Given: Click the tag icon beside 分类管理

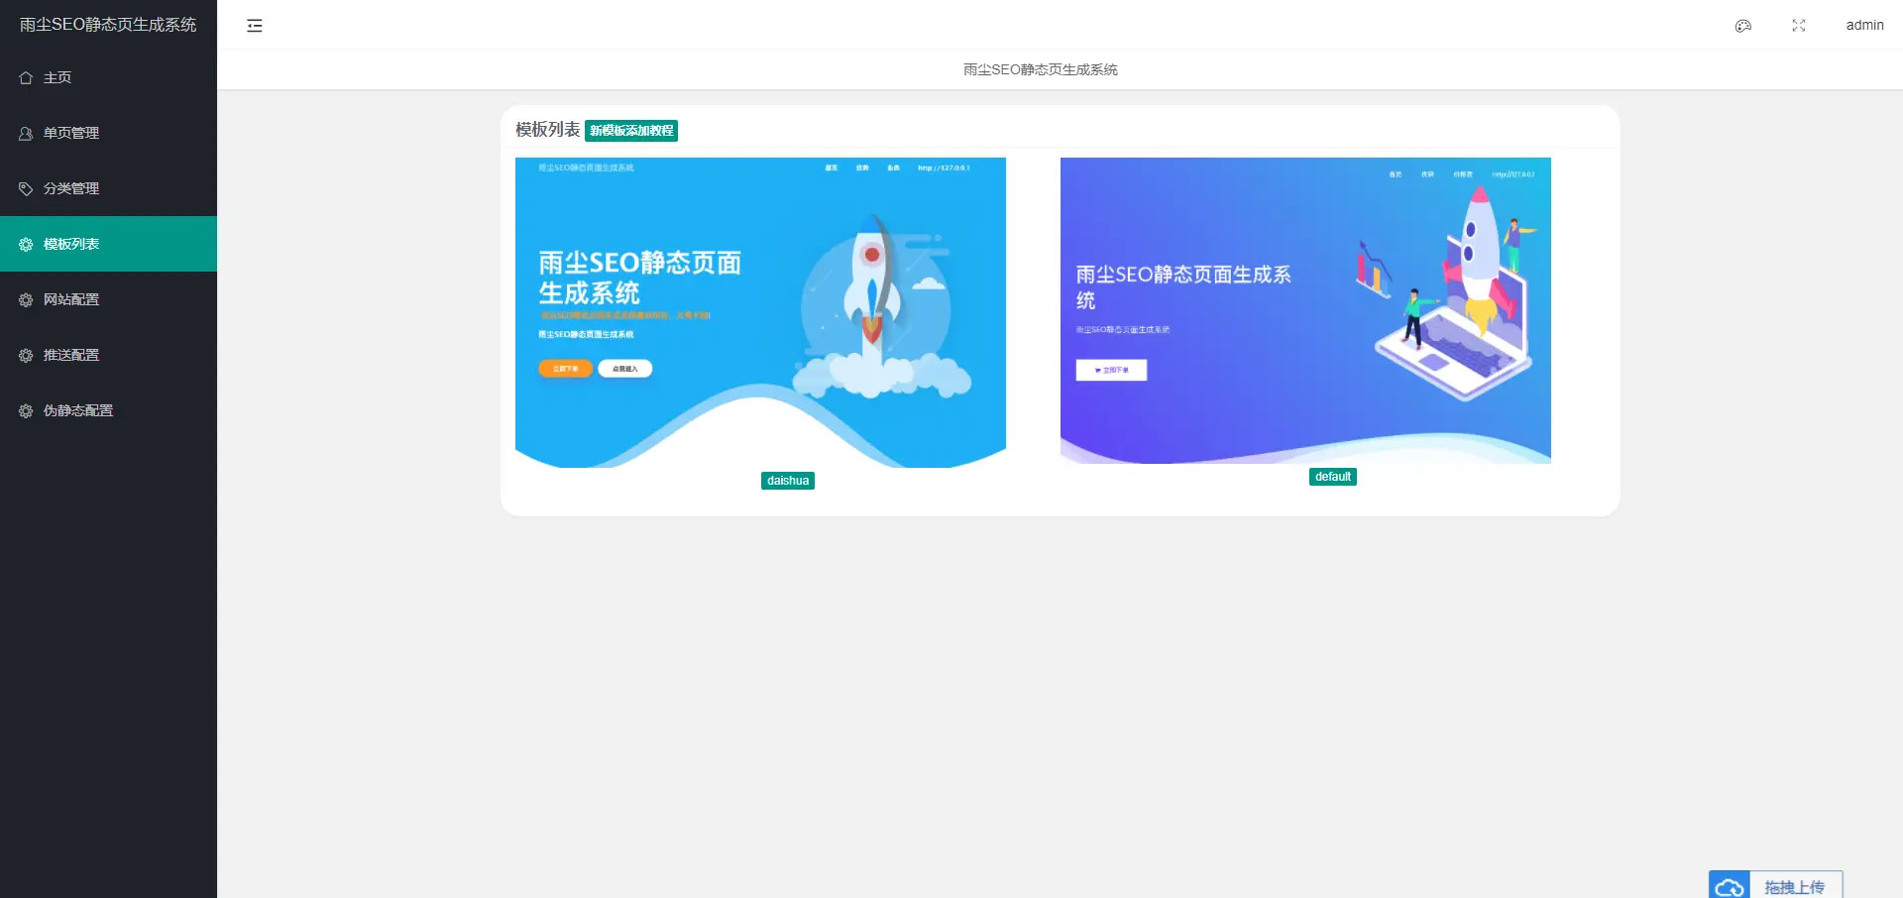Looking at the screenshot, I should point(25,187).
